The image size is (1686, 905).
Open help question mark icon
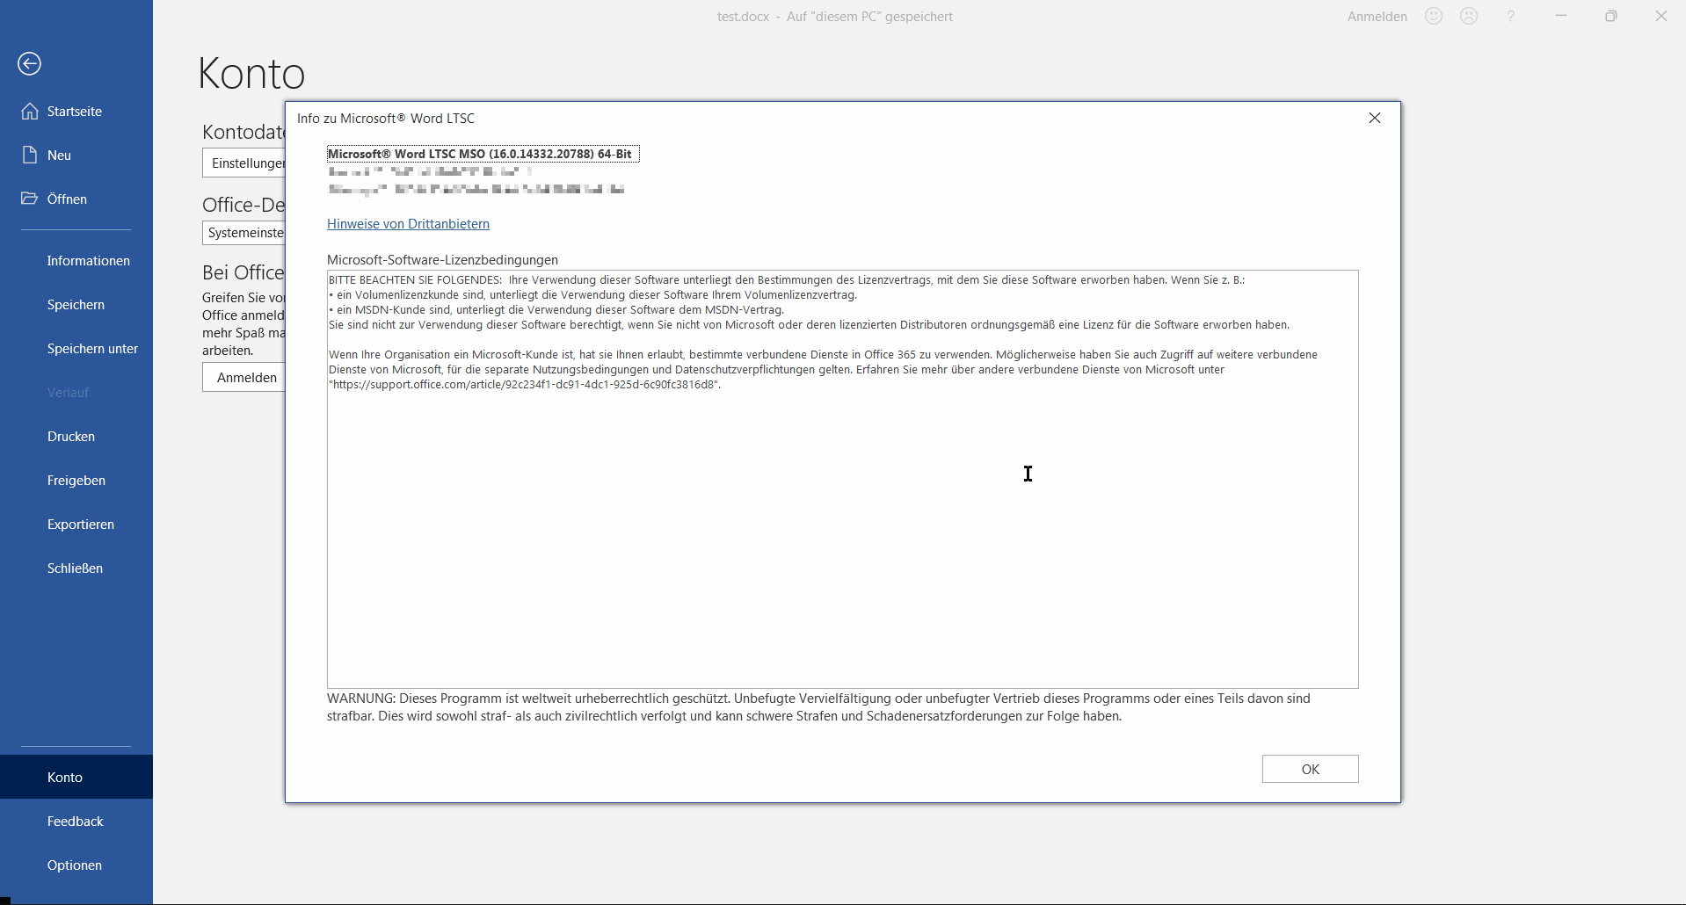[x=1510, y=17]
